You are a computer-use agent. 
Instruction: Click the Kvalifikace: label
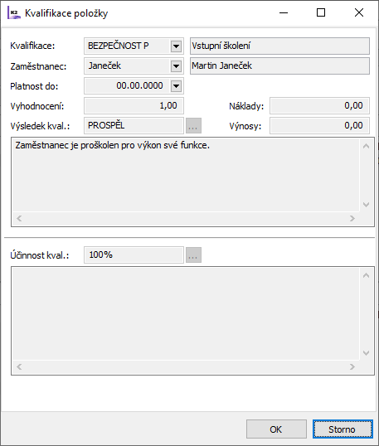tap(32, 46)
